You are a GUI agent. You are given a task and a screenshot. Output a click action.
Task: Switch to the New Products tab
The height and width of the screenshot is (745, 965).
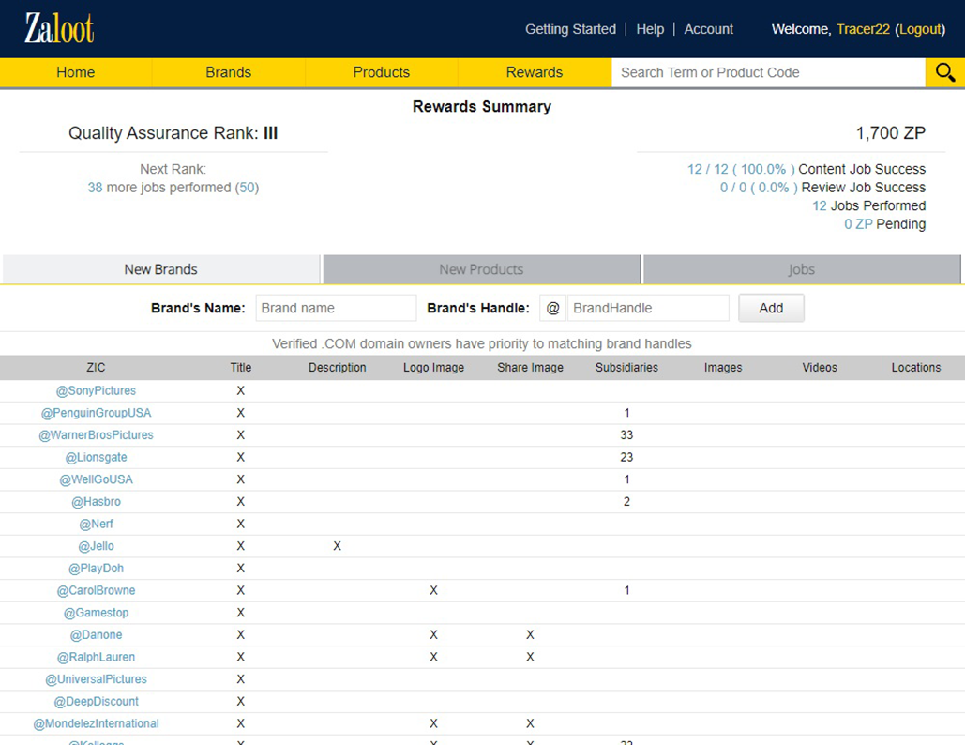pos(481,269)
